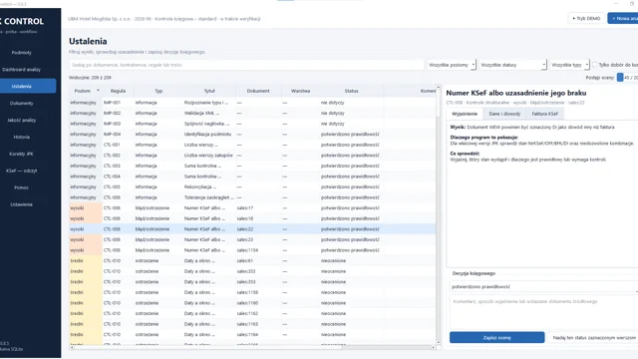The image size is (638, 359).
Task: Select the IMP-003 row
Action: pos(252,124)
